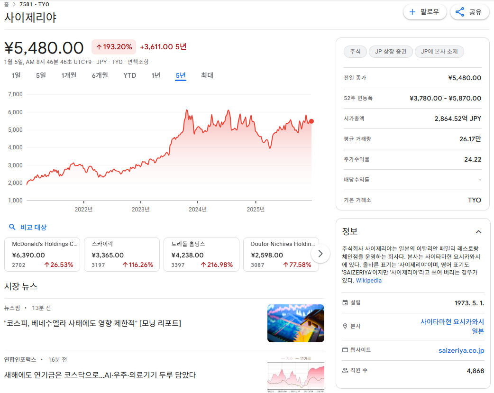This screenshot has width=494, height=393.
Task: Open news headline about 코스피 베네수엘라
Action: (92, 323)
